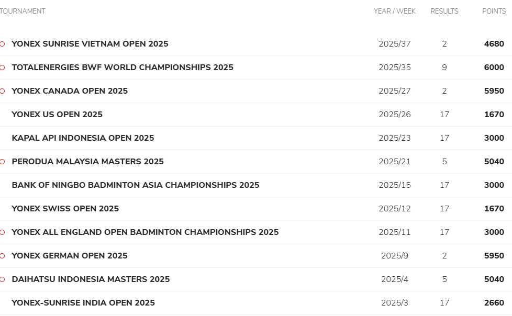Viewport: 512px width, 316px height.
Task: Open KAPAL API INDONESIA OPEN 2025
Action: click(83, 138)
